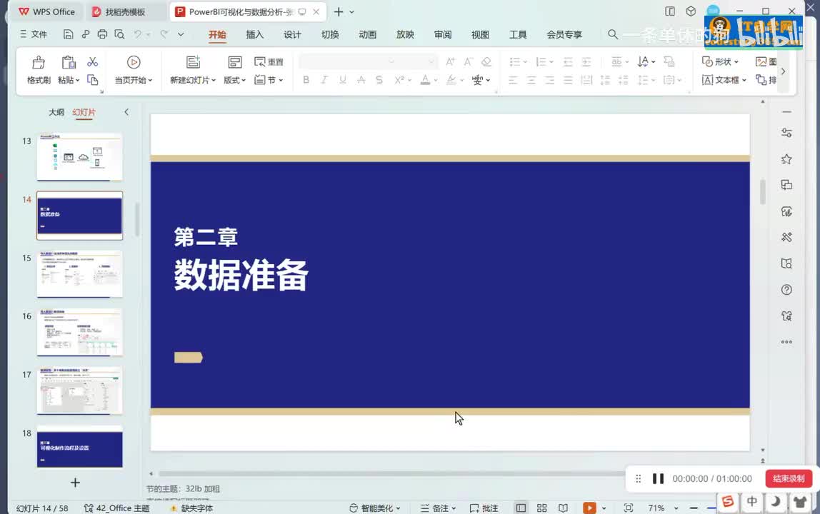820x514 pixels.
Task: Click the Undo arrow icon
Action: [138, 34]
